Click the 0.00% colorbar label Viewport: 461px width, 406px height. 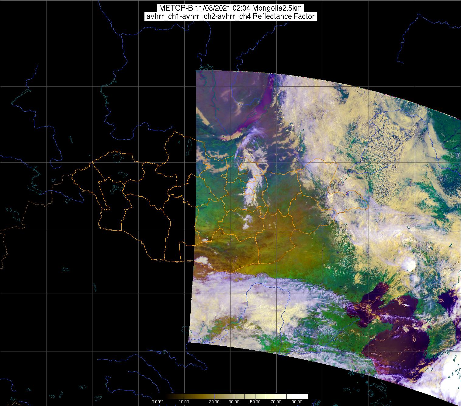click(x=158, y=402)
